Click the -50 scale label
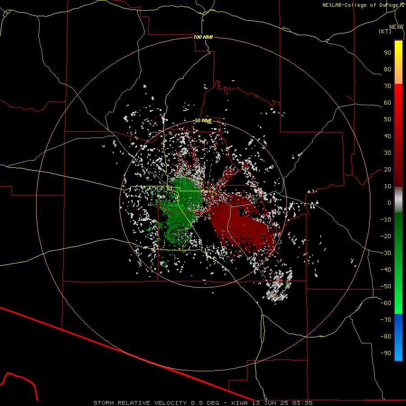This screenshot has height=406, width=406. 386,286
